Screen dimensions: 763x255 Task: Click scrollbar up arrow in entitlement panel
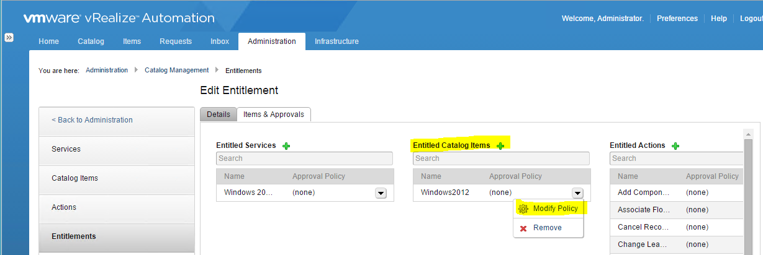(x=748, y=134)
